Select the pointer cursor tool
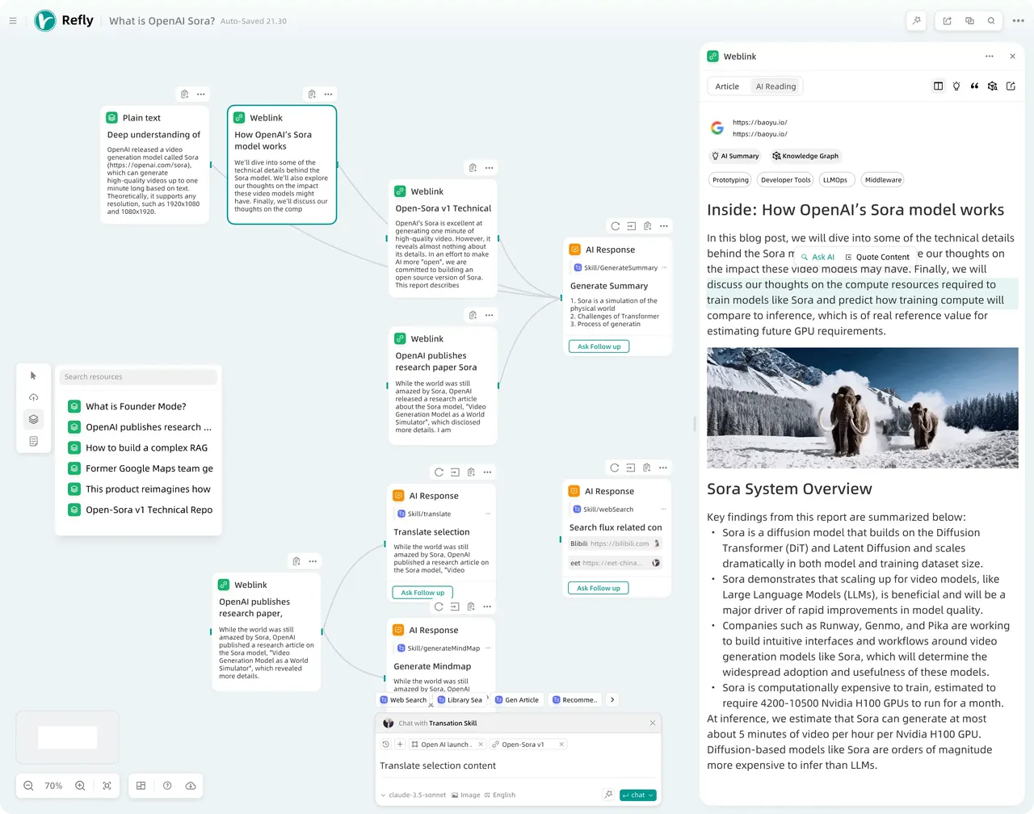 [33, 376]
